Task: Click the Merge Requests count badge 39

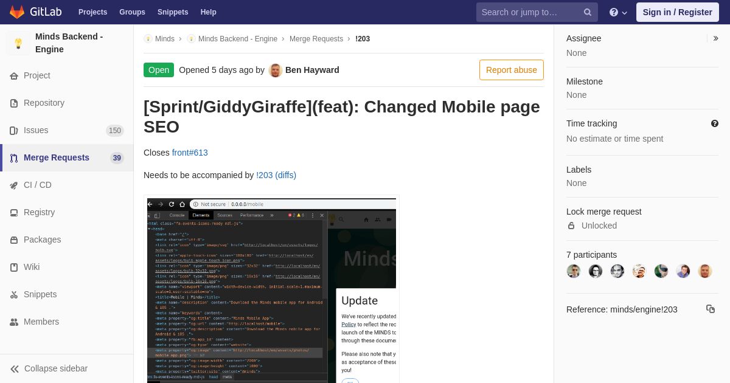Action: coord(117,158)
